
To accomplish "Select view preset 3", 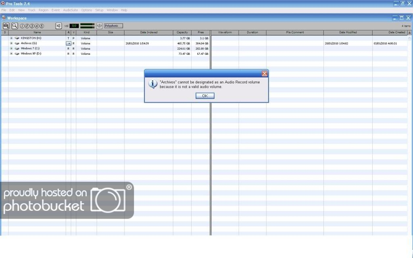I will [x=32, y=26].
